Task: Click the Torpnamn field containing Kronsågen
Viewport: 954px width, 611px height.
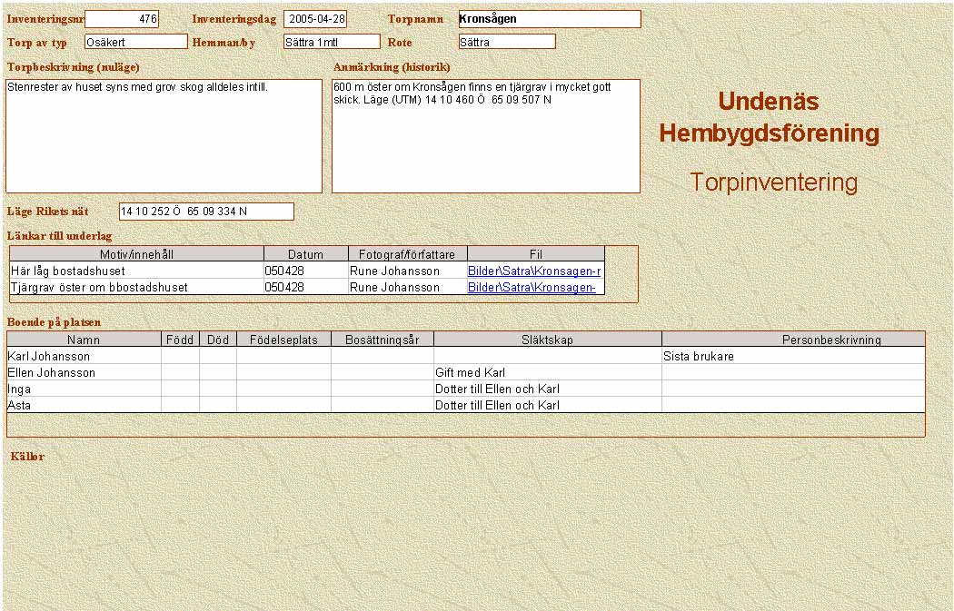Action: coord(549,19)
